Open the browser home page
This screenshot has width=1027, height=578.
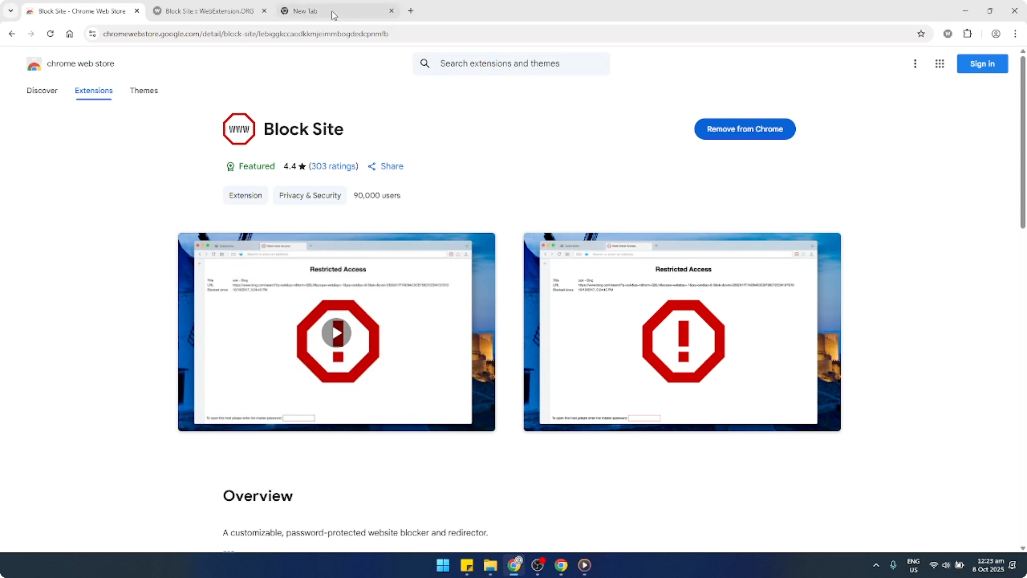point(69,34)
